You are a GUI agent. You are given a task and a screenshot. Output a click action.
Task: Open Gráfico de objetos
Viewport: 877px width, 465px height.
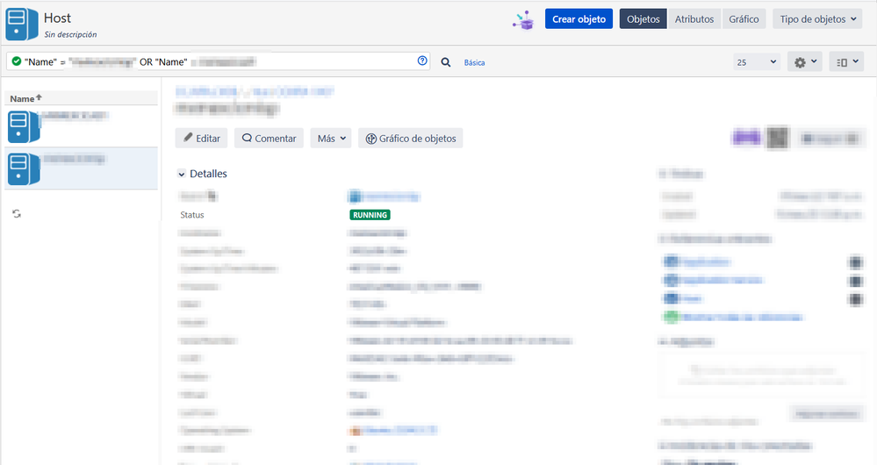411,138
